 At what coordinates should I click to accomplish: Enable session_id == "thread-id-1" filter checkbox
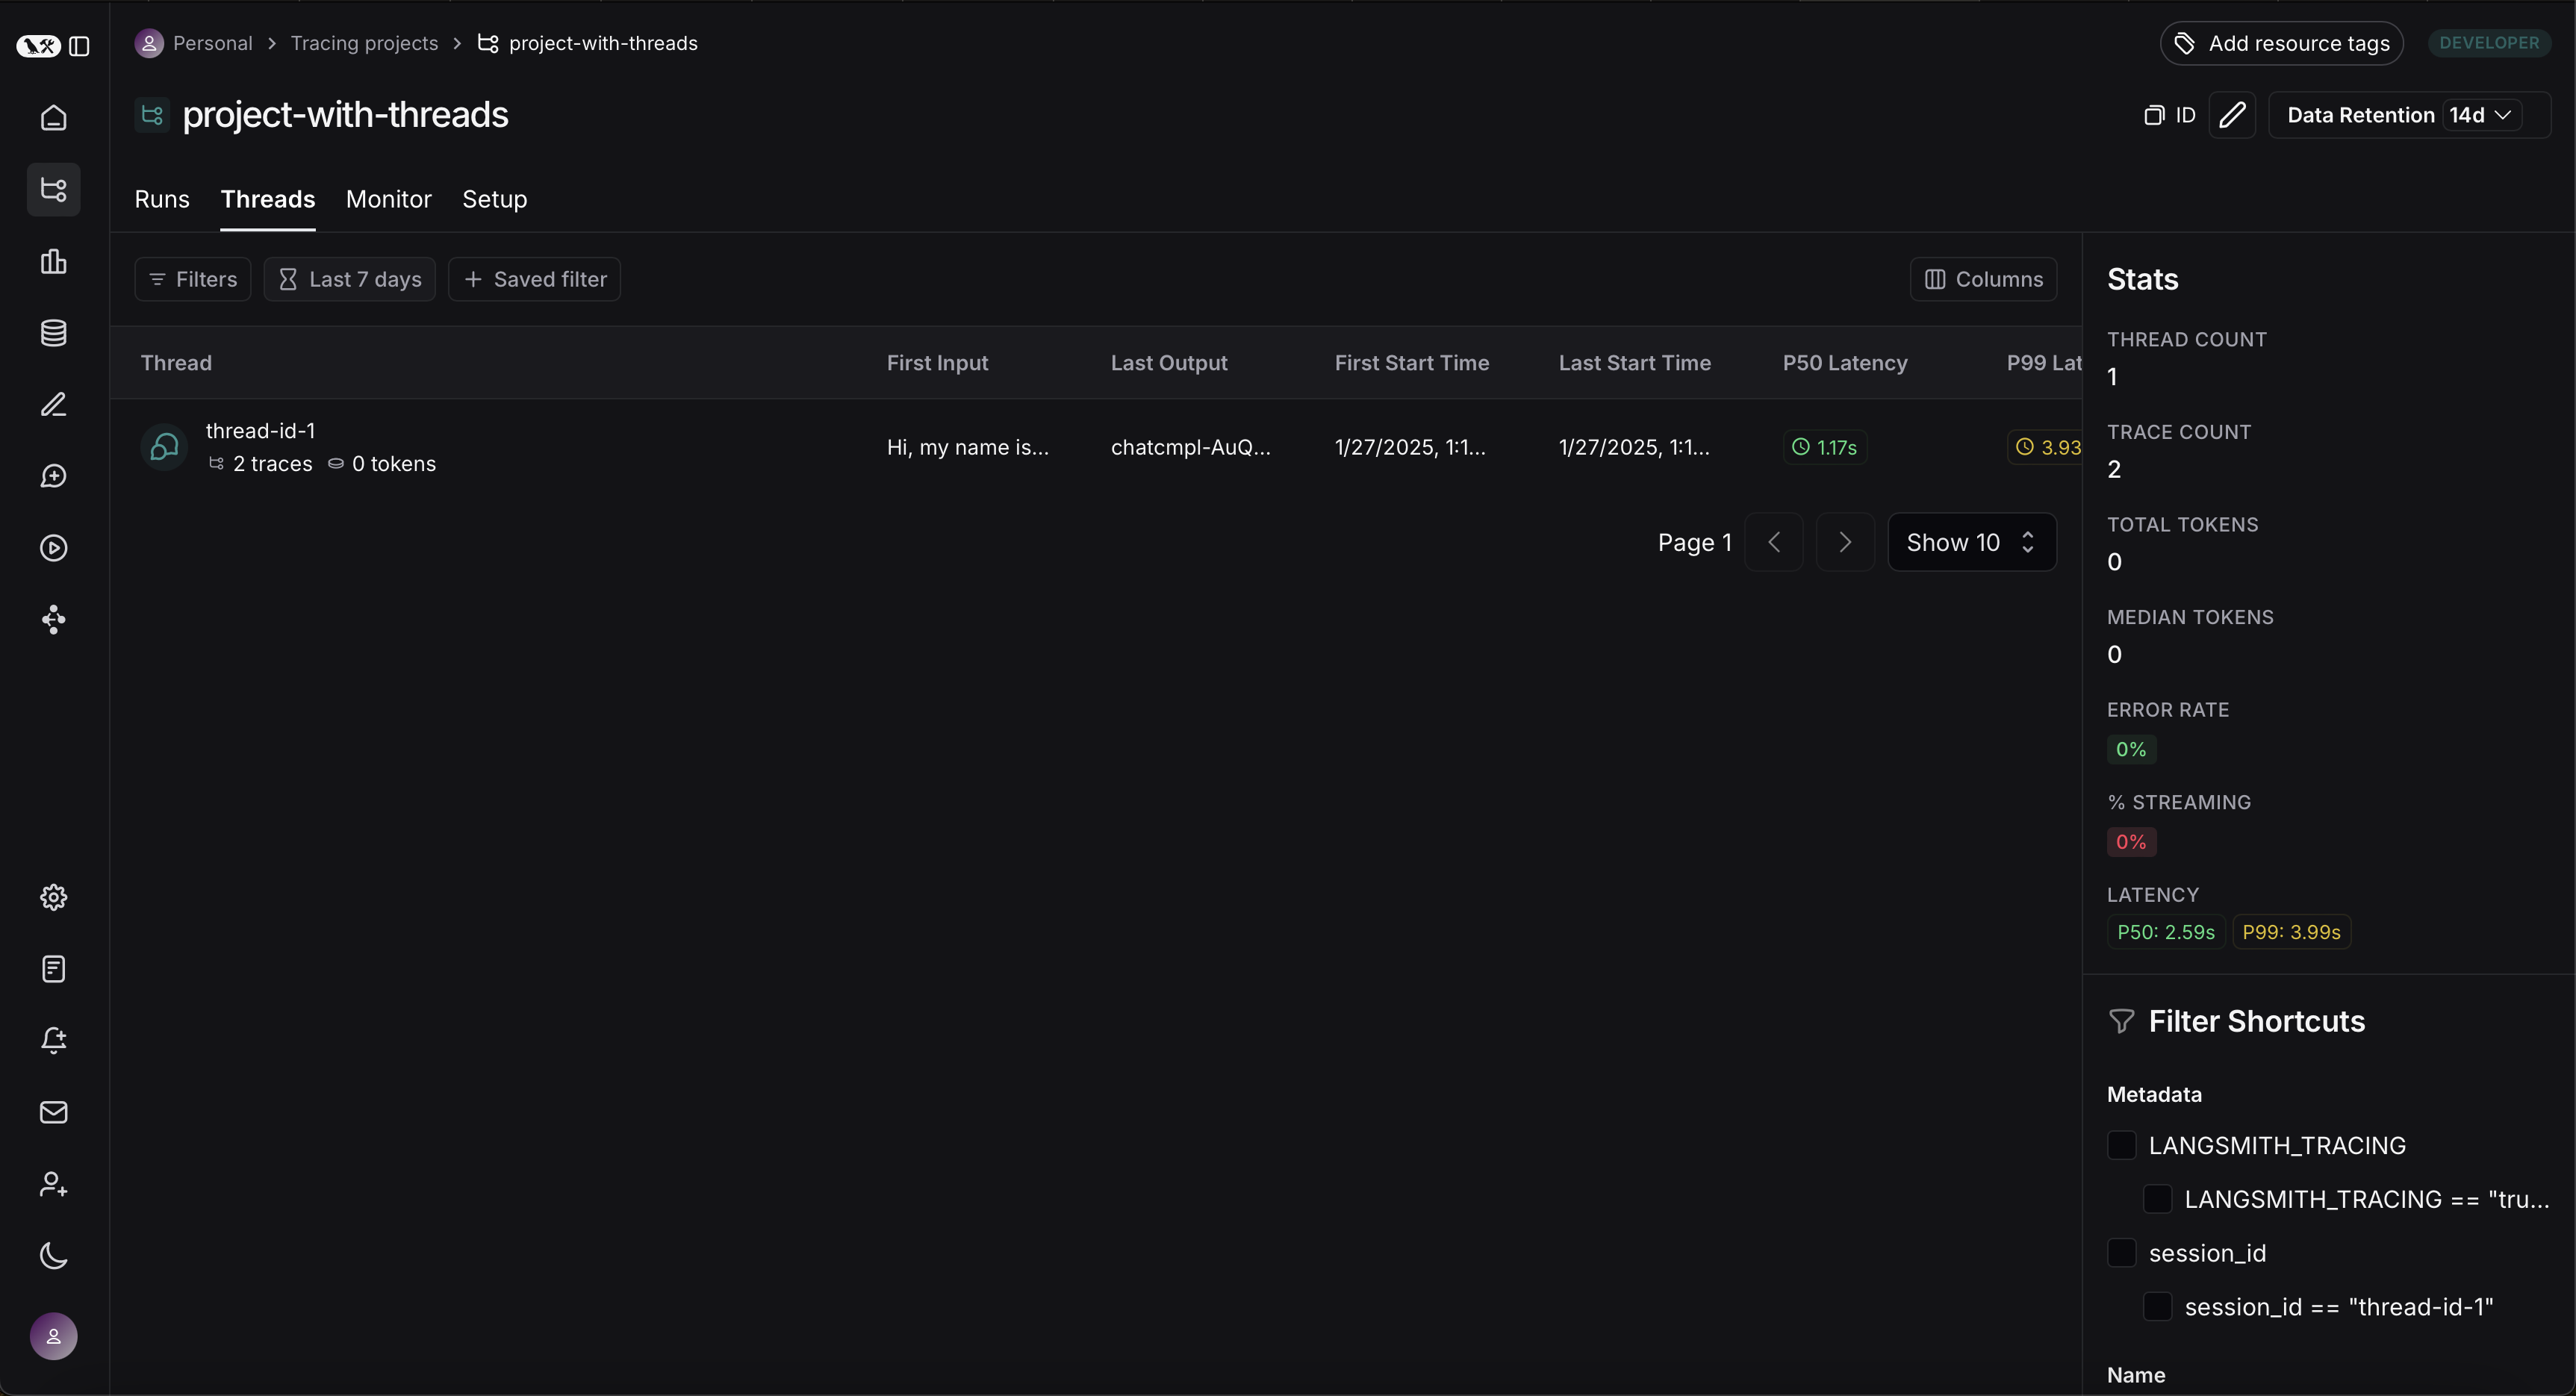point(2157,1307)
